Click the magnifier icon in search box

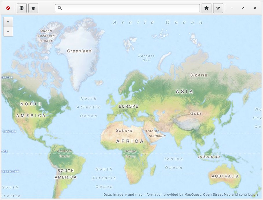click(x=60, y=8)
